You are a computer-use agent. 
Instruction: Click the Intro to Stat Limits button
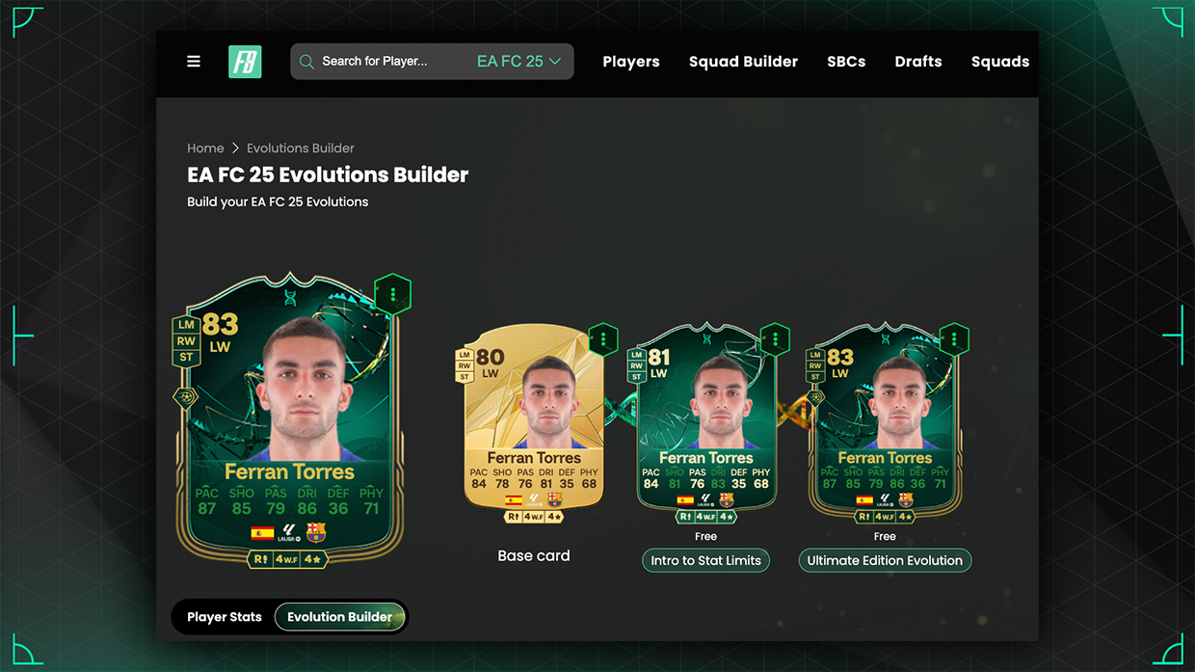click(x=705, y=560)
